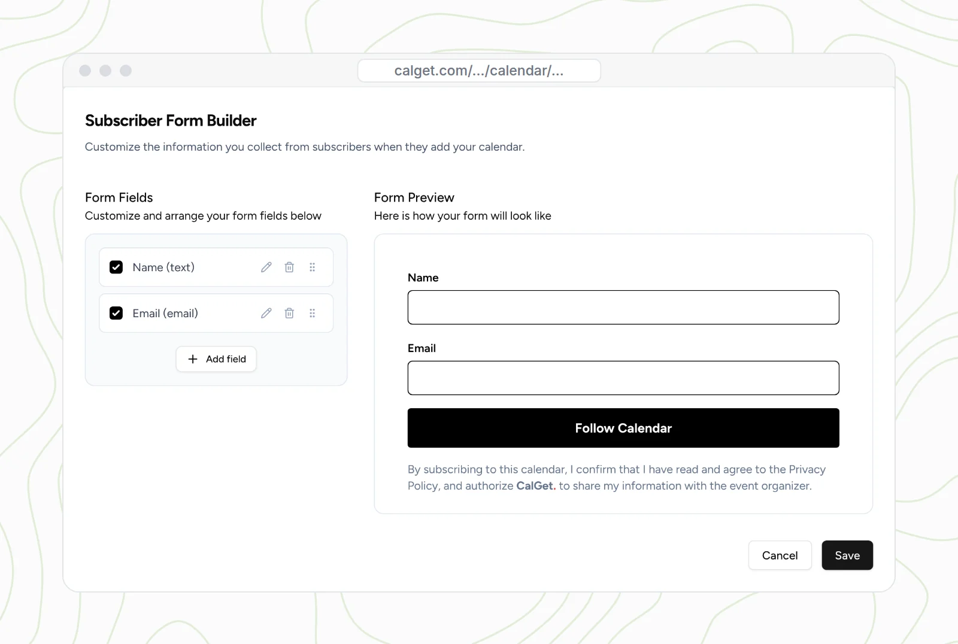Focus the Name input in form preview

coord(623,308)
